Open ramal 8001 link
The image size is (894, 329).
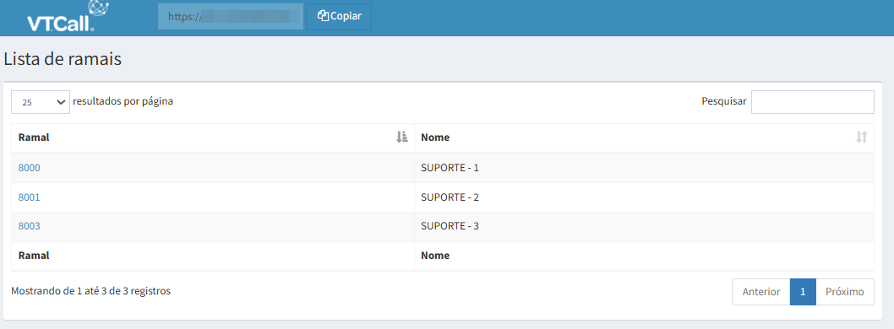(29, 197)
